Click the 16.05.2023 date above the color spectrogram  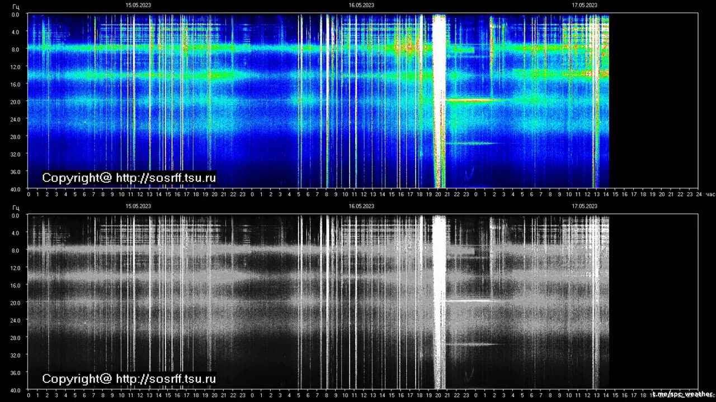coord(361,5)
